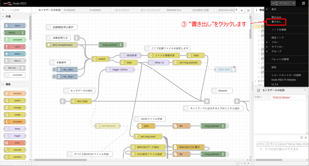Open the Deploy dropdown arrow

(294, 3)
